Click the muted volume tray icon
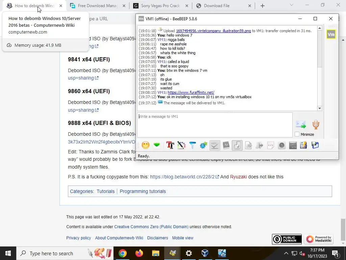Screen dimensions: 346x260 tap(302, 253)
